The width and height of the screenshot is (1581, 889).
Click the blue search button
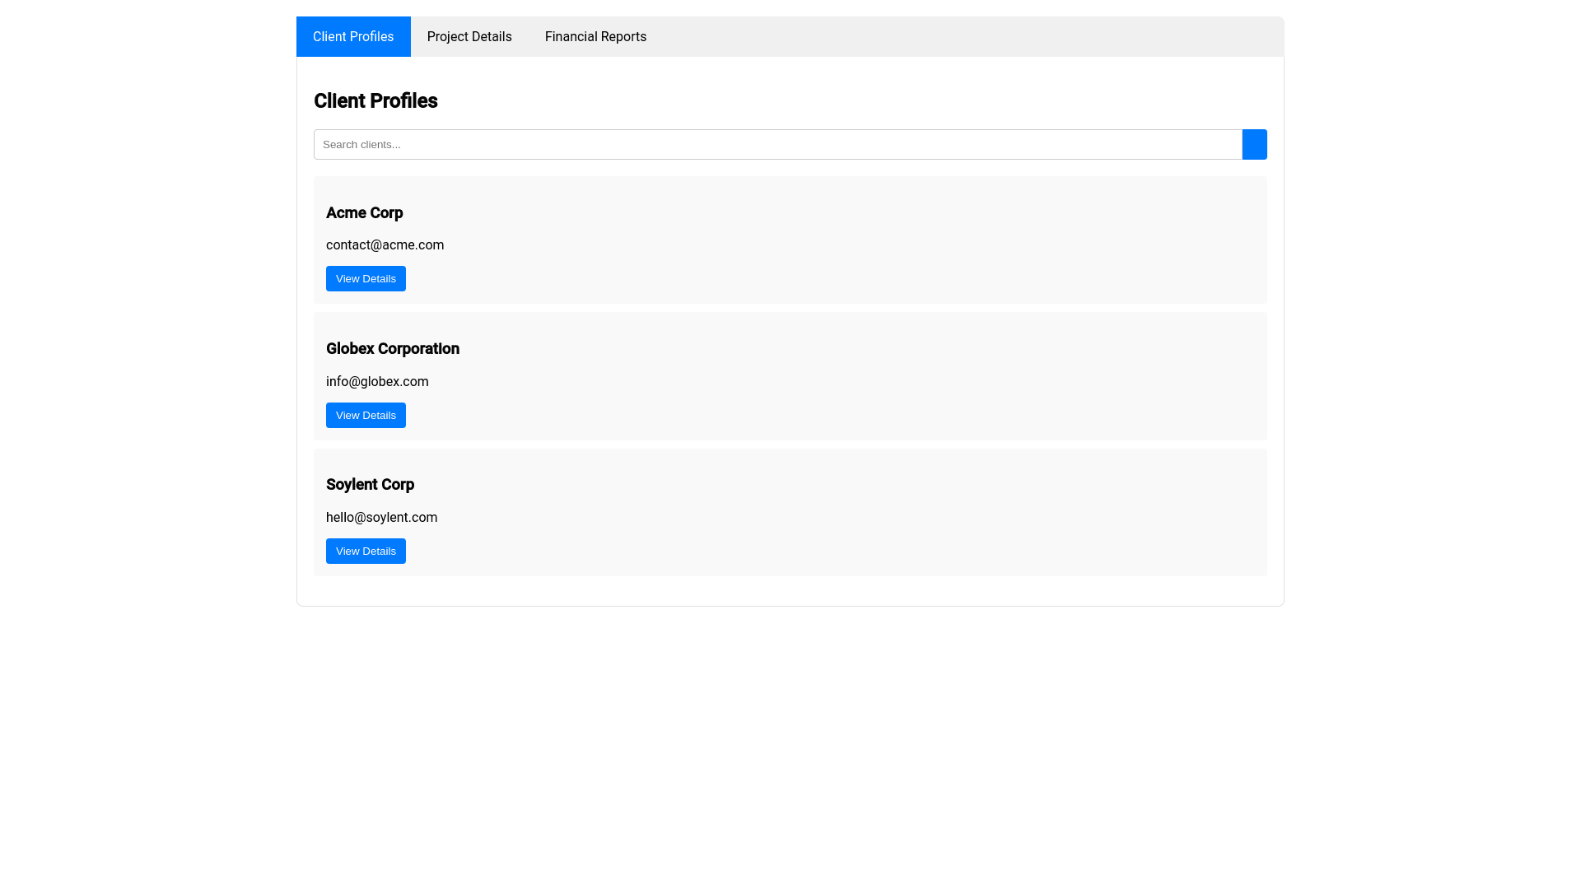[1254, 144]
